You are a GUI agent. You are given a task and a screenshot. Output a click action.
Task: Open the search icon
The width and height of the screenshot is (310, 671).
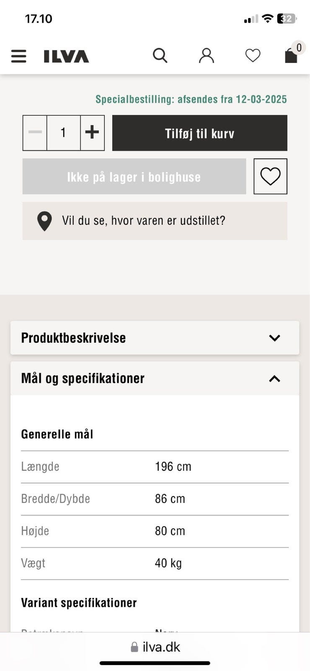tap(160, 55)
